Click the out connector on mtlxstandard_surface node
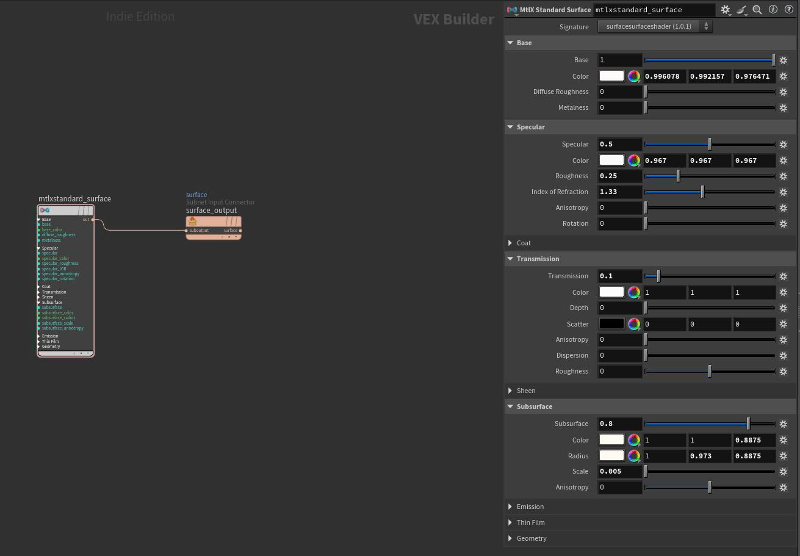Image resolution: width=800 pixels, height=556 pixels. pos(93,220)
